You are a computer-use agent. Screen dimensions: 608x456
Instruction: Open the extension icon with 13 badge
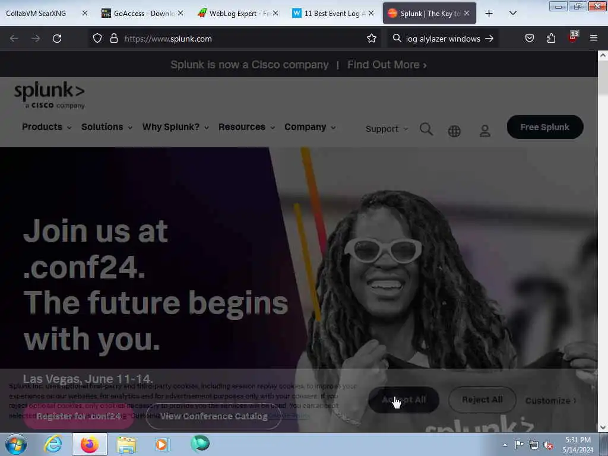coord(573,37)
